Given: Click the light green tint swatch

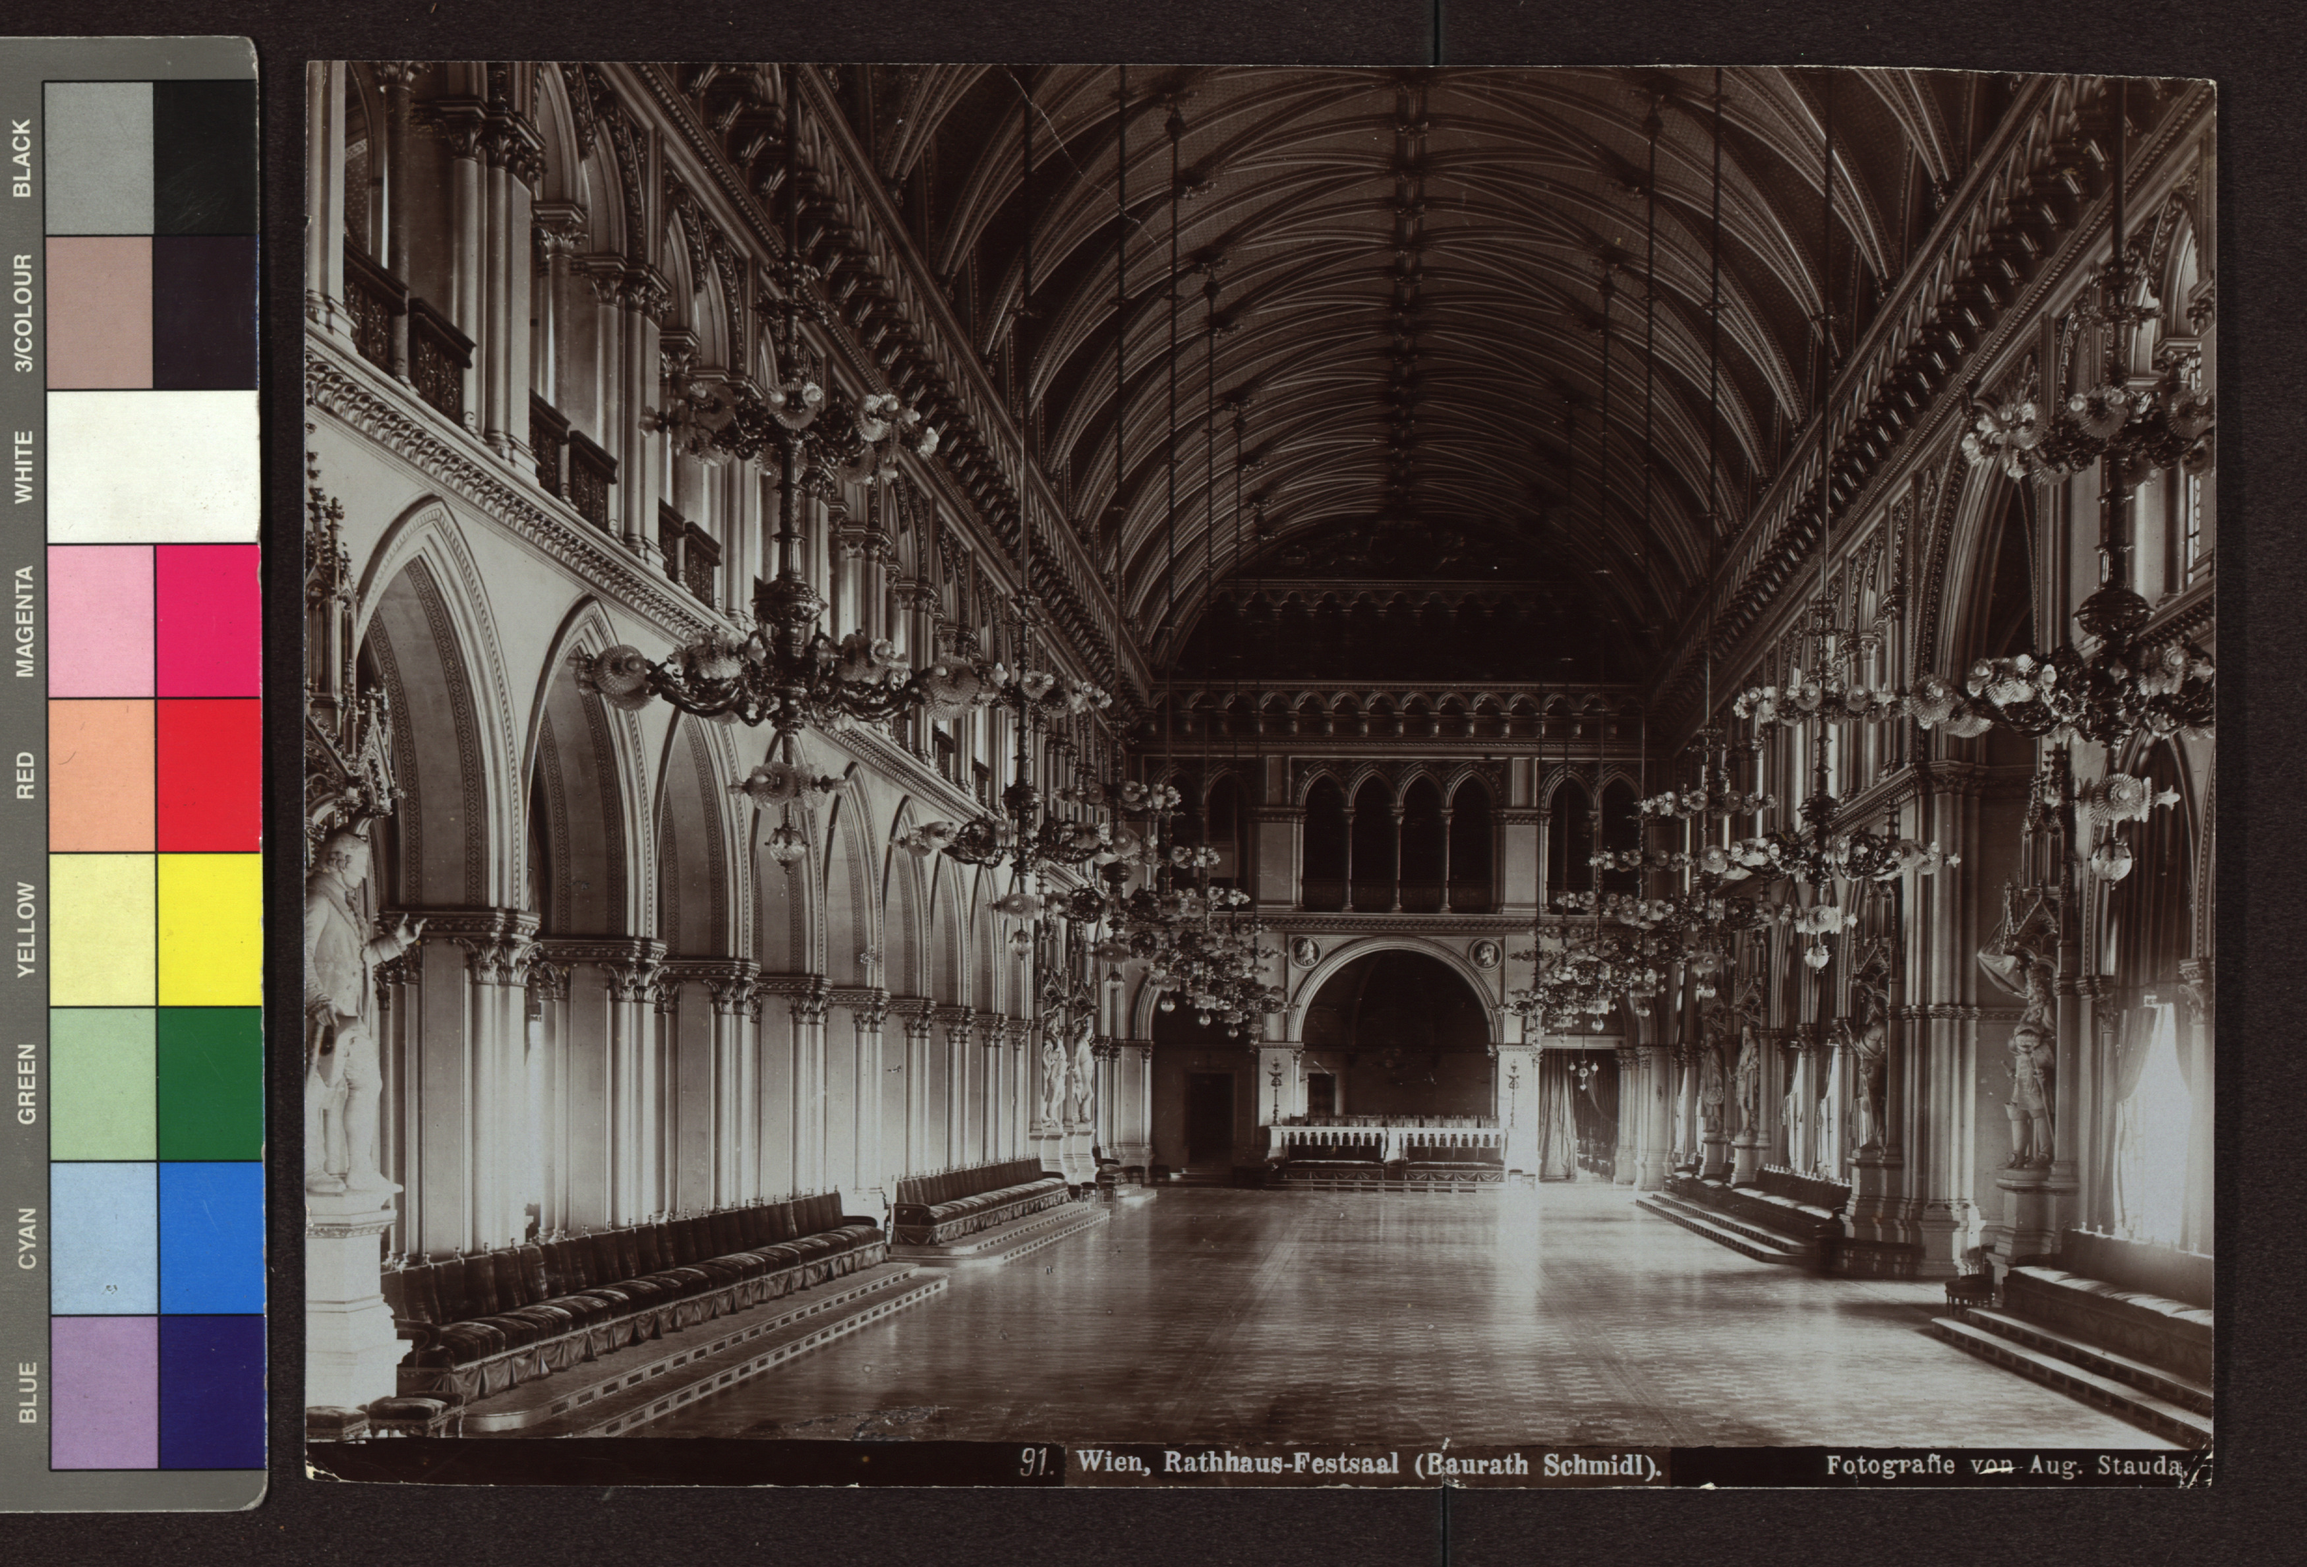Looking at the screenshot, I should click(x=103, y=1084).
